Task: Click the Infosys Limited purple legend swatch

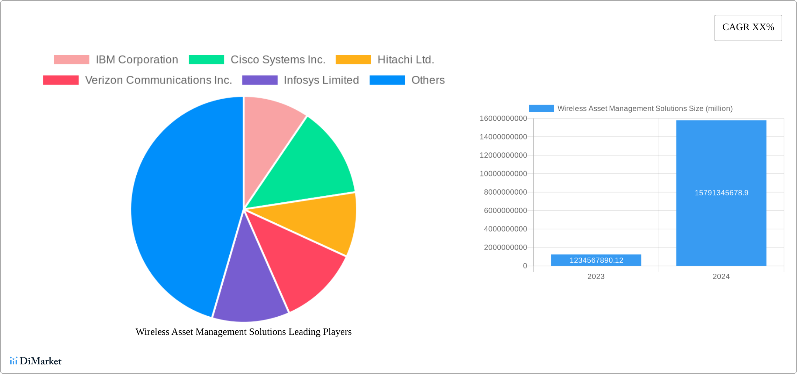Action: click(260, 80)
